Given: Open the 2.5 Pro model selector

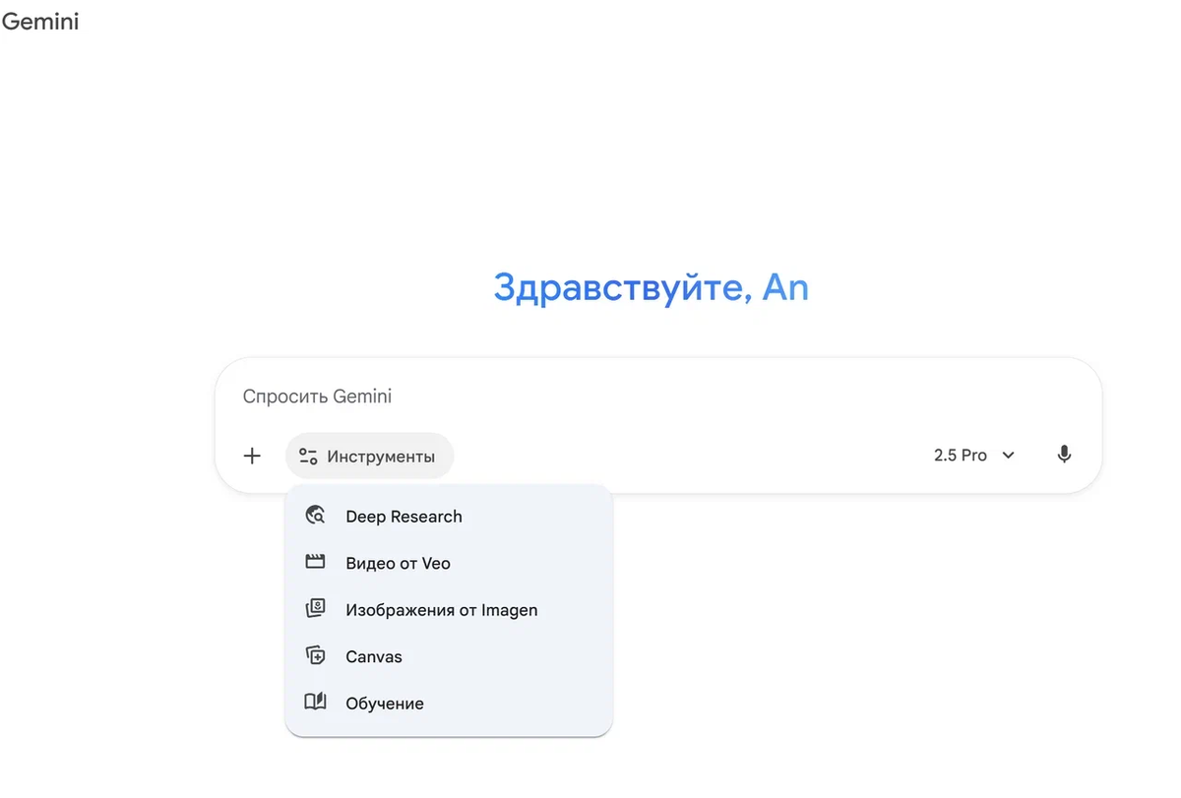Looking at the screenshot, I should click(x=961, y=455).
